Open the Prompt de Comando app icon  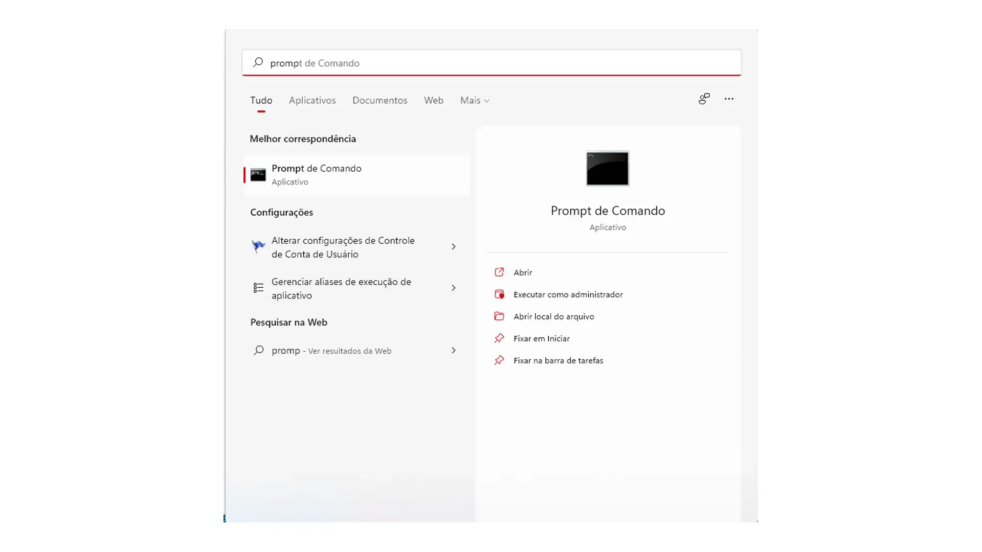(607, 169)
